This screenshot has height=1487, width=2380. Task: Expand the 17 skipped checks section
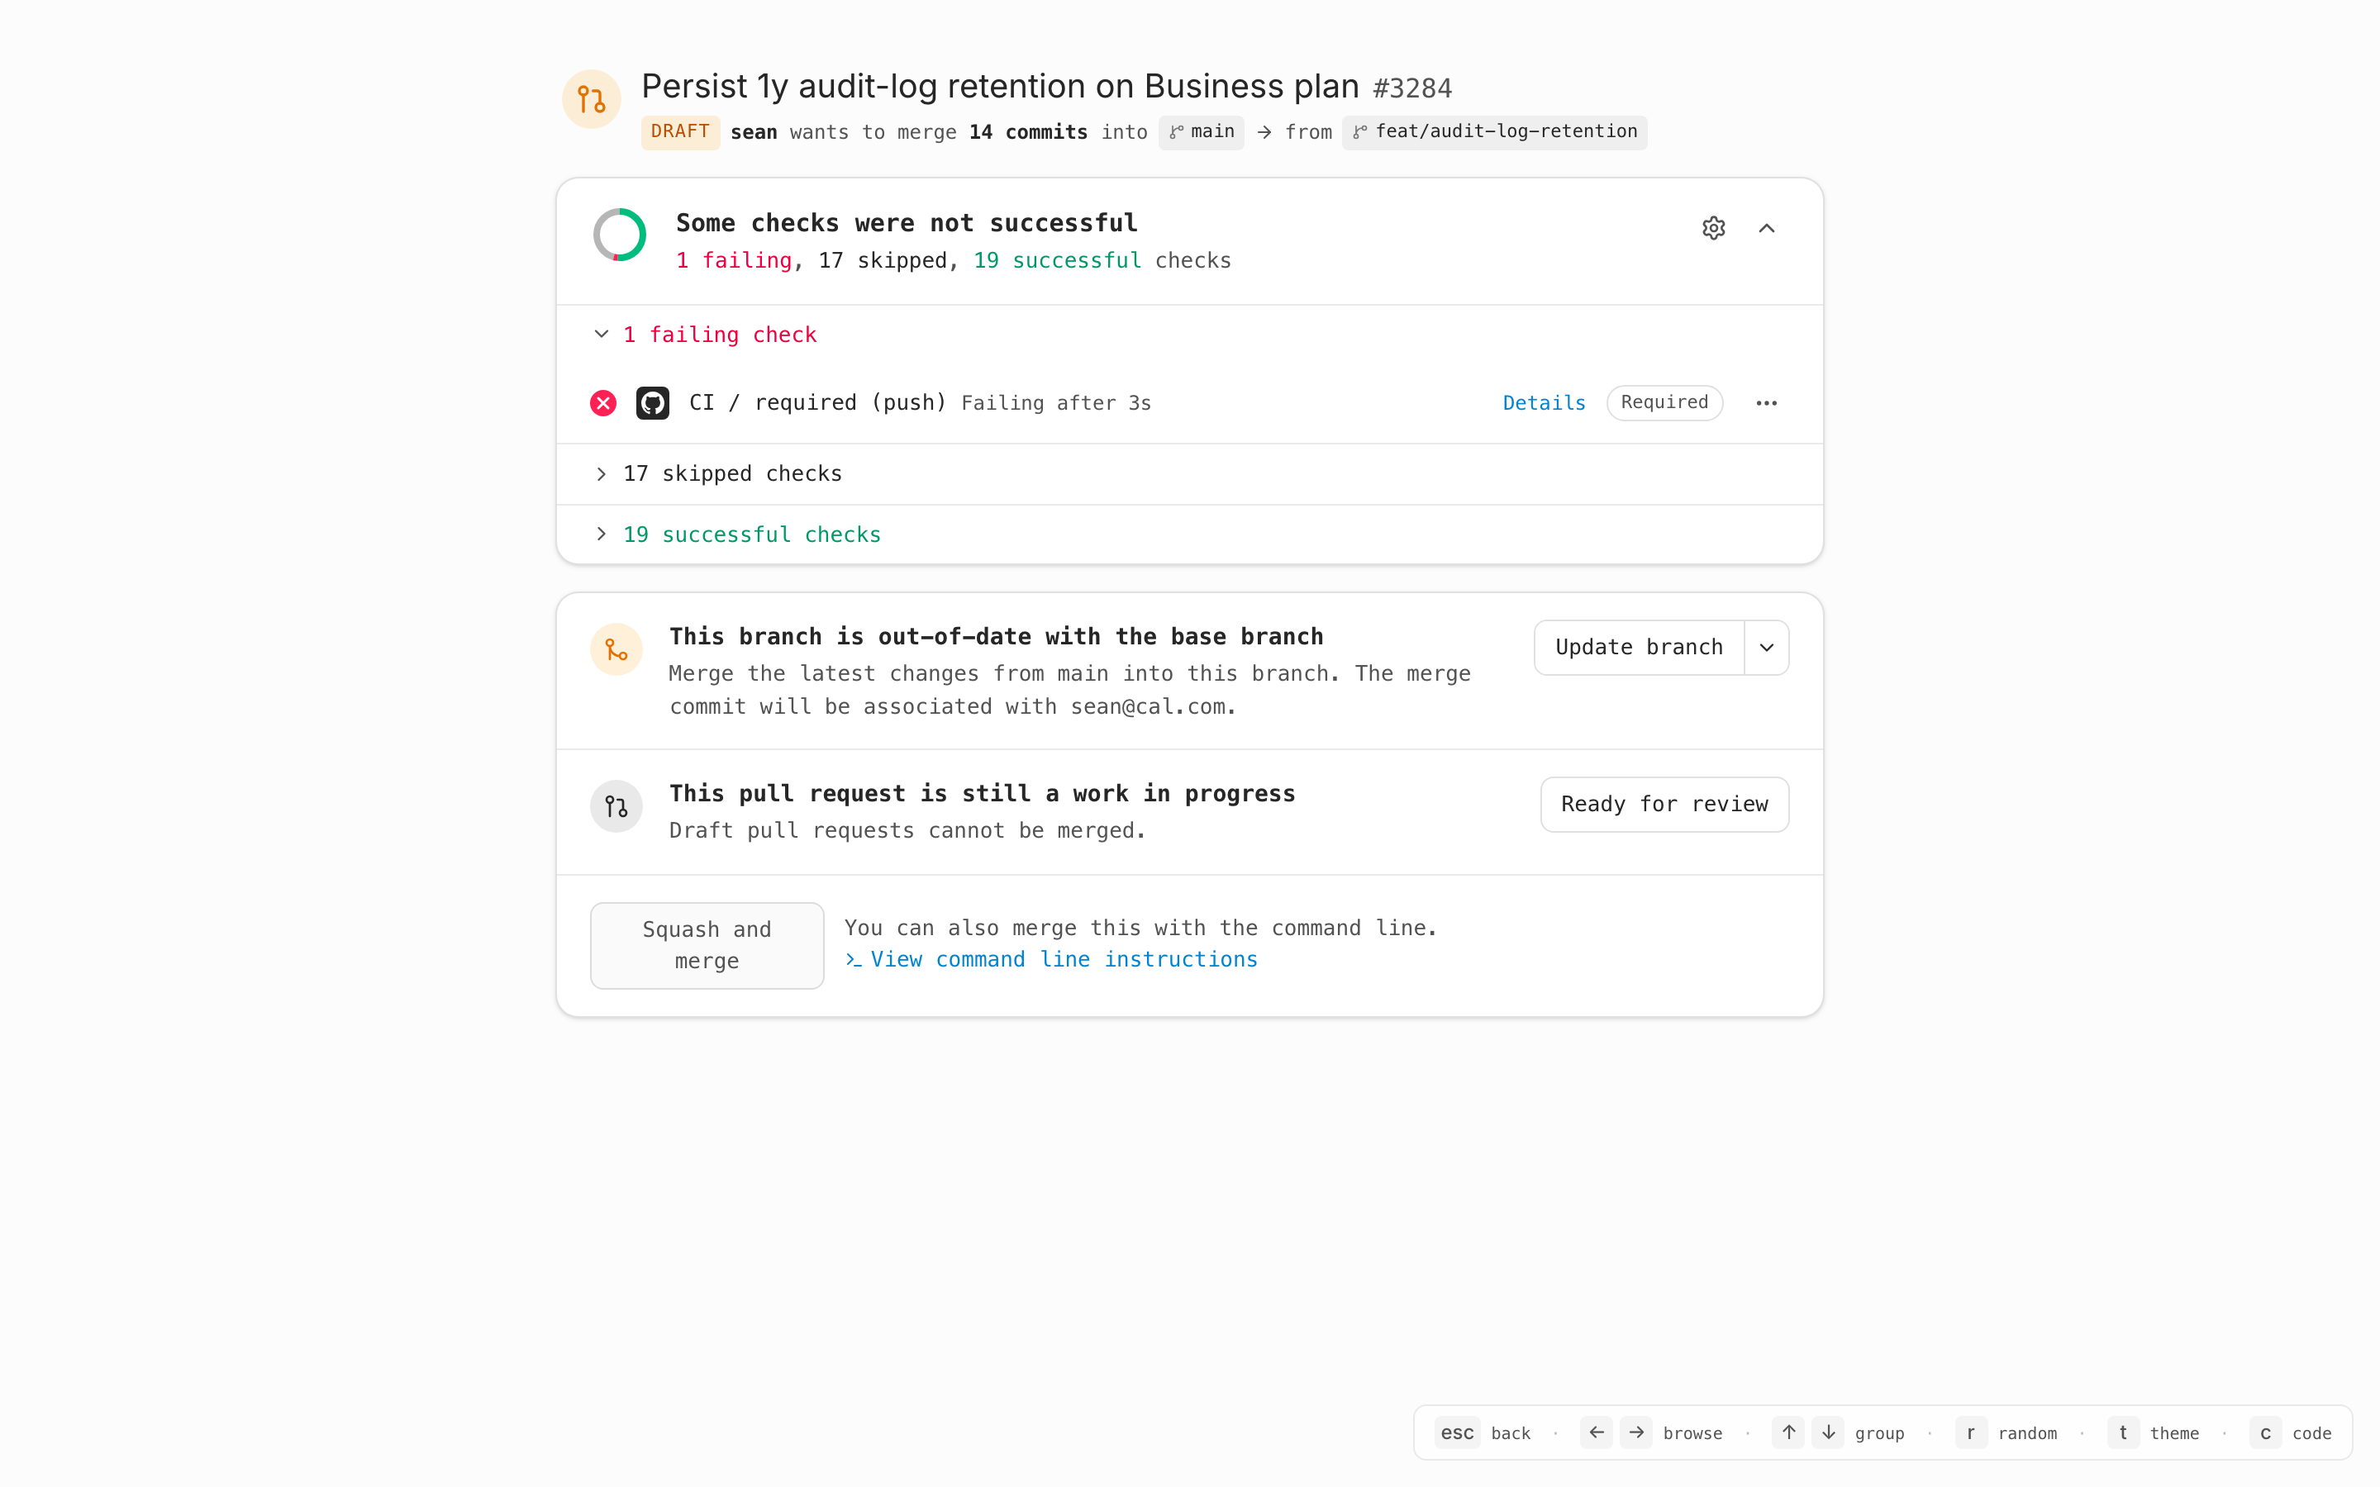[x=602, y=474]
